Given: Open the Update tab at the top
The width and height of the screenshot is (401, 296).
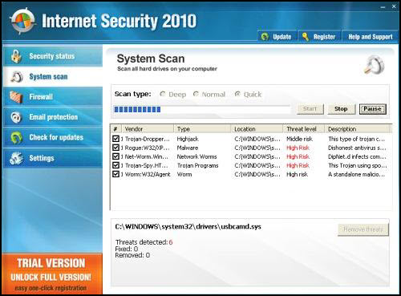Looking at the screenshot, I should pos(277,37).
